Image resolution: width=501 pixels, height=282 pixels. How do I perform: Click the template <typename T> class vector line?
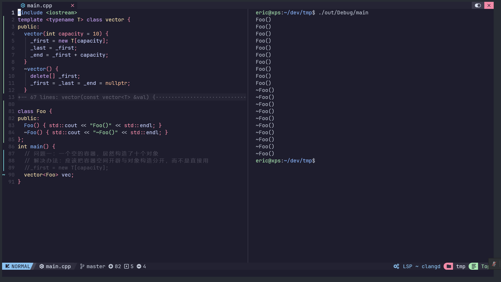74,20
